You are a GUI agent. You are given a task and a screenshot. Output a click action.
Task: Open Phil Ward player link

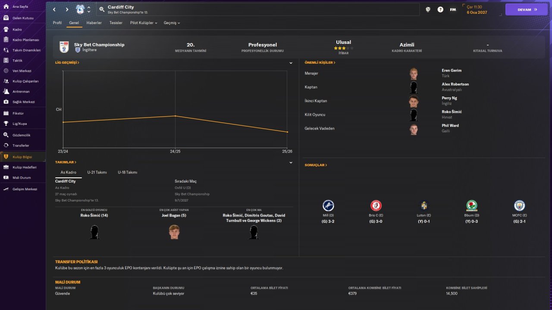(x=450, y=125)
